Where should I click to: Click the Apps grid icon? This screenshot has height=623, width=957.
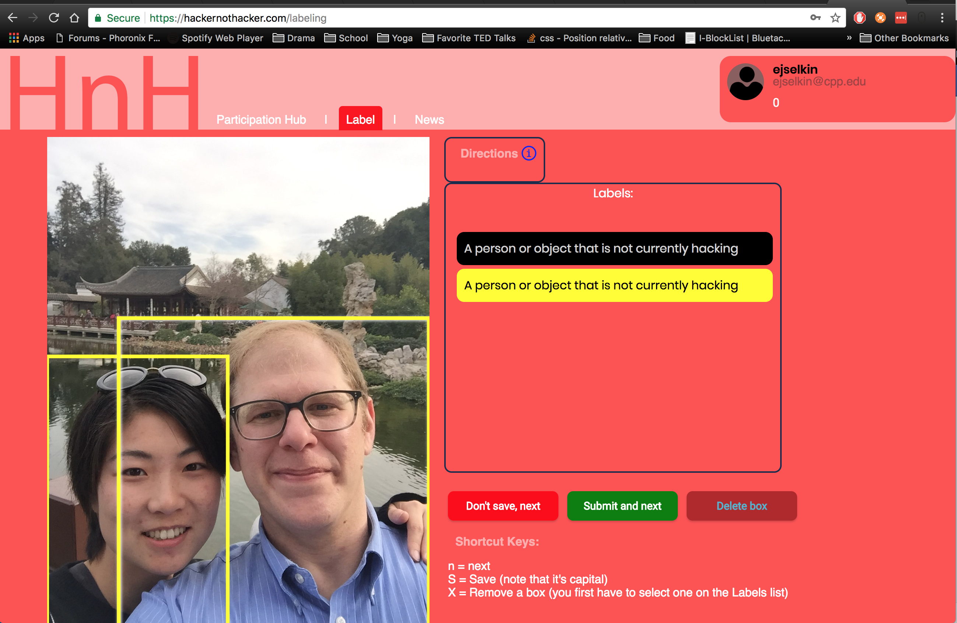point(14,38)
